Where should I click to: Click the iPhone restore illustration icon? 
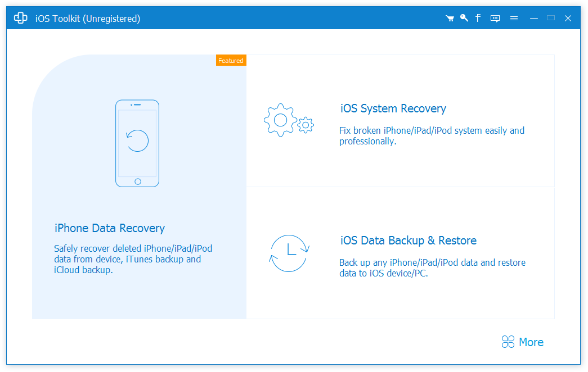[x=137, y=143]
